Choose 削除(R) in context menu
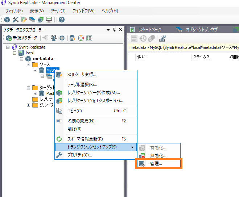The image size is (239, 197). [96, 129]
